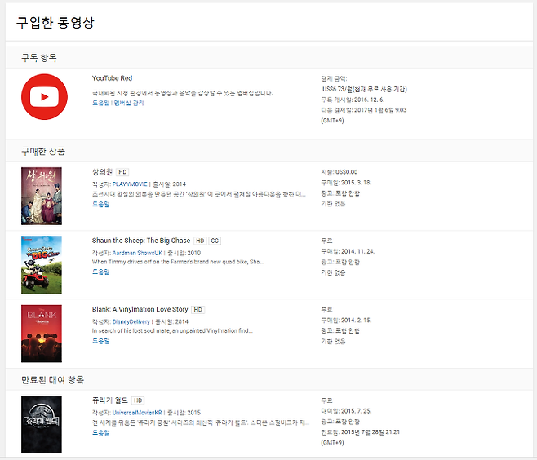Click 도움말 link under YouTube Red
Image resolution: width=537 pixels, height=460 pixels.
tap(100, 104)
